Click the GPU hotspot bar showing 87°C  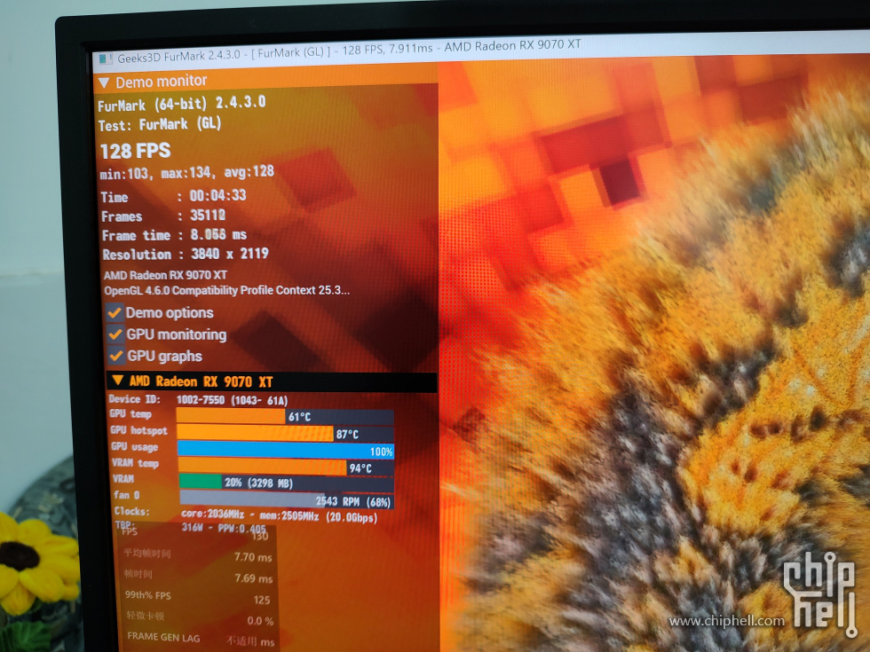(286, 434)
